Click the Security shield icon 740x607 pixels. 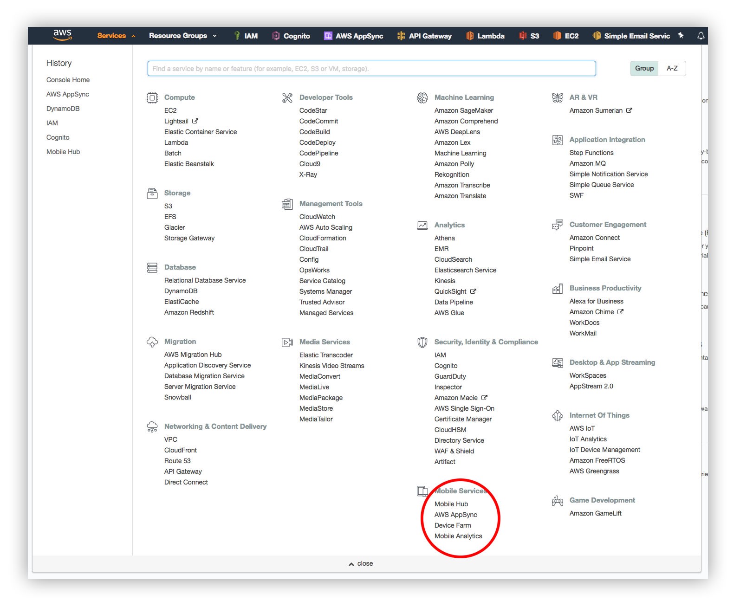(422, 342)
